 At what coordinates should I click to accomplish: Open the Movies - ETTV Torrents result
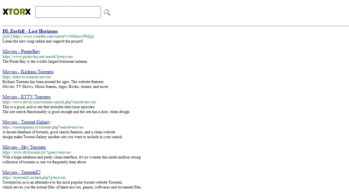click(x=27, y=97)
